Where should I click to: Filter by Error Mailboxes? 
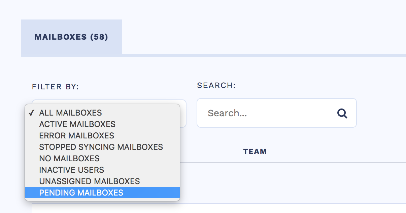(76, 136)
